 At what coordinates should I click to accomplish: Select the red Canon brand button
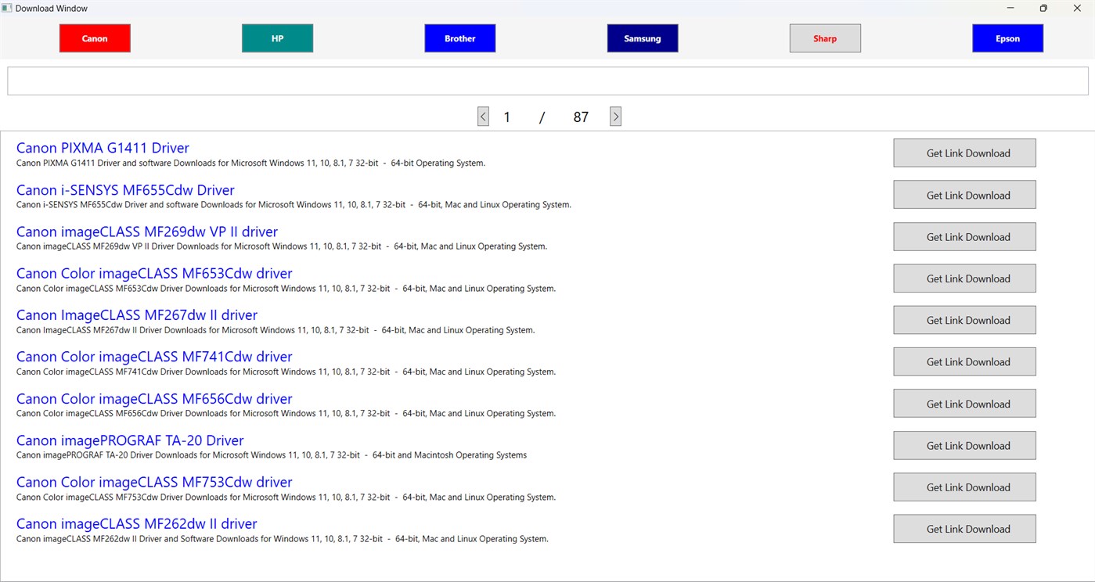click(95, 38)
